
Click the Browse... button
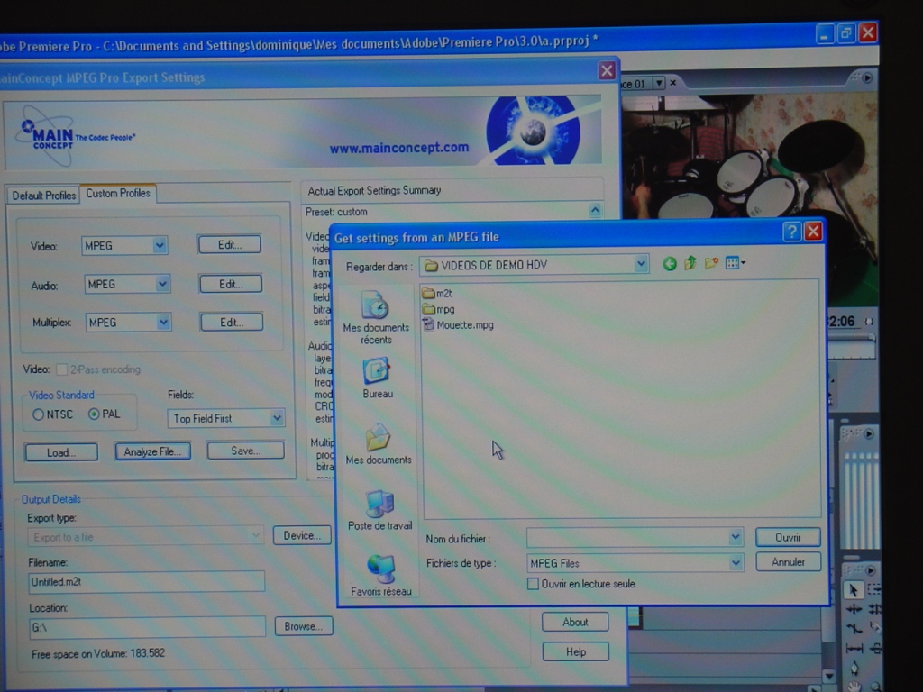point(304,626)
